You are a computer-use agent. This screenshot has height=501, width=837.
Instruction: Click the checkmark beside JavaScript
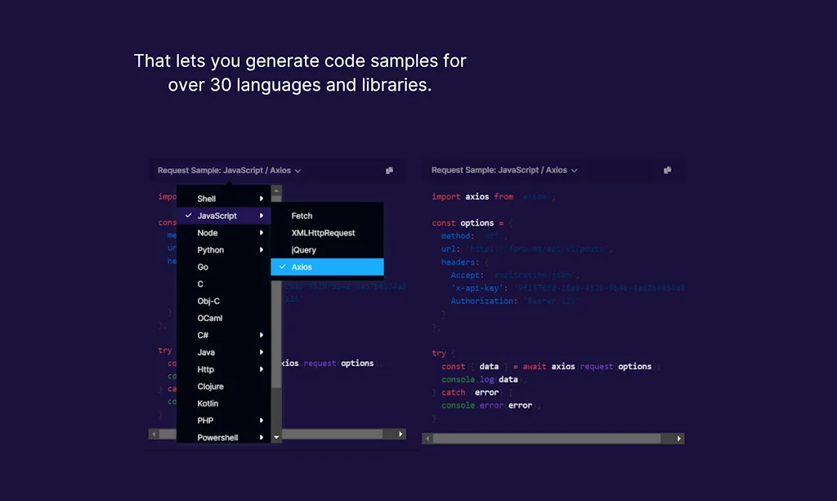pos(188,215)
